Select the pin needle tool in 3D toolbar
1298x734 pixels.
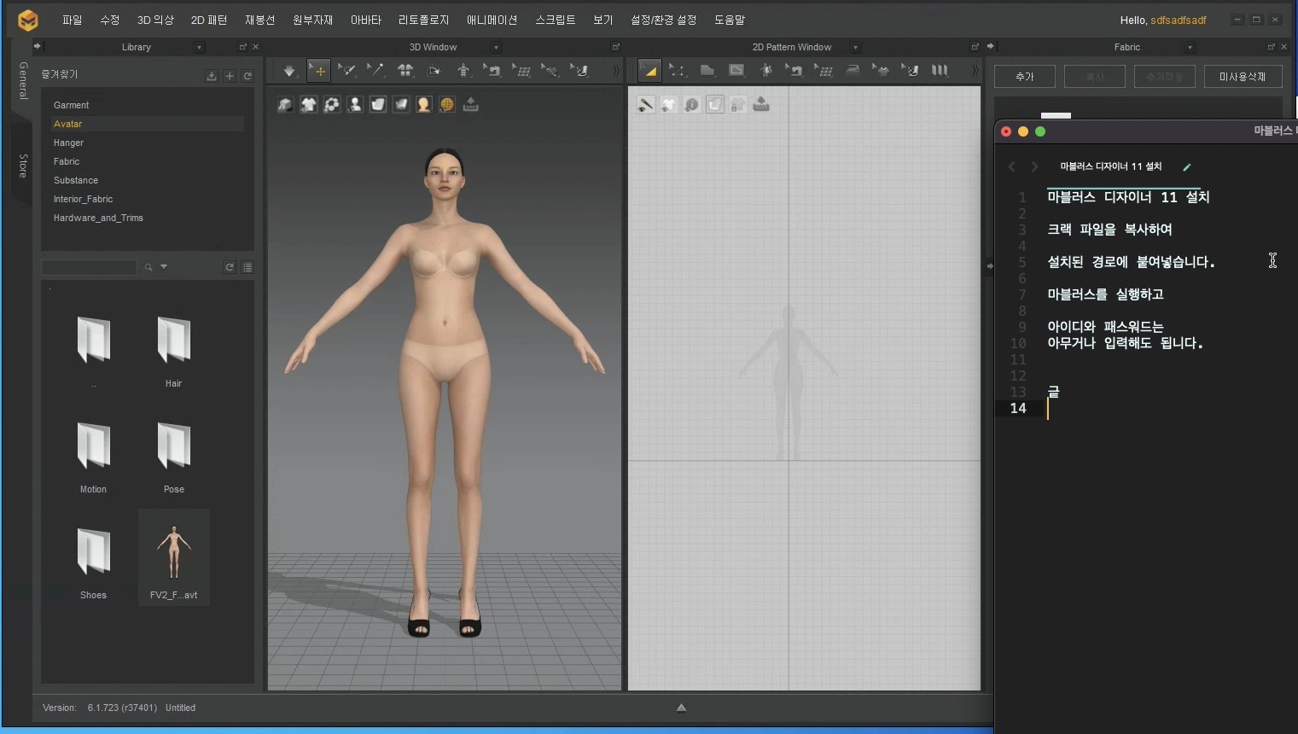[375, 71]
